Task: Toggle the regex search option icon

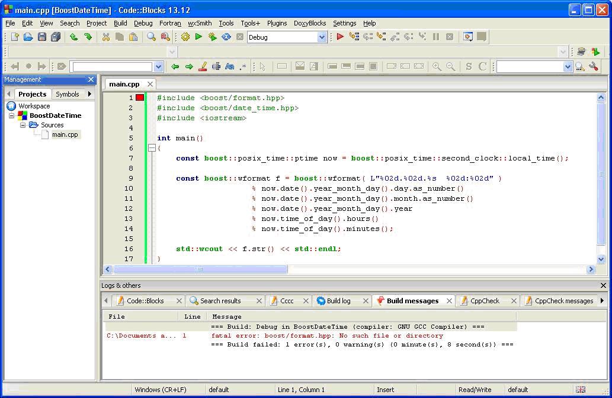Action: point(243,67)
